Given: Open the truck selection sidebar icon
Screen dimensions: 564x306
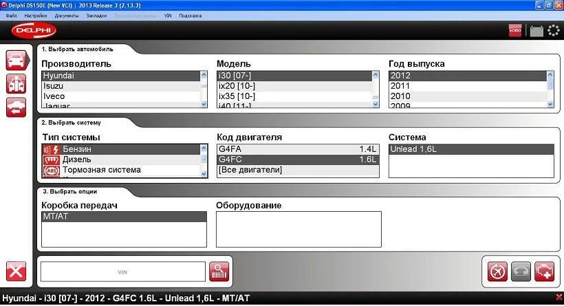Looking at the screenshot, I should (17, 84).
